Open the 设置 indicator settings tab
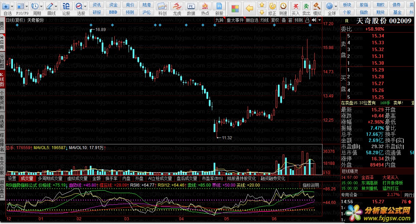 click(x=12, y=178)
